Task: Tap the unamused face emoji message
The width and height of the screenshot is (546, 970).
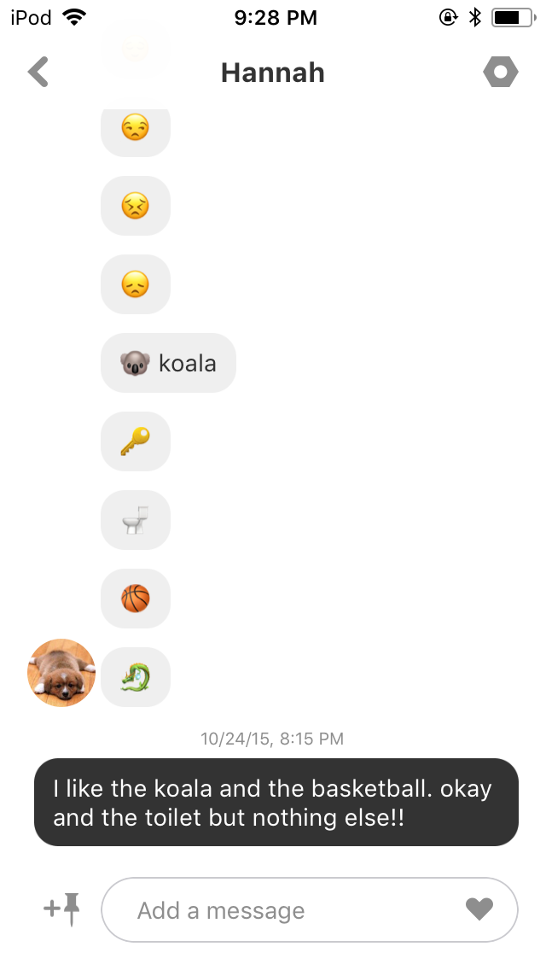Action: (136, 129)
